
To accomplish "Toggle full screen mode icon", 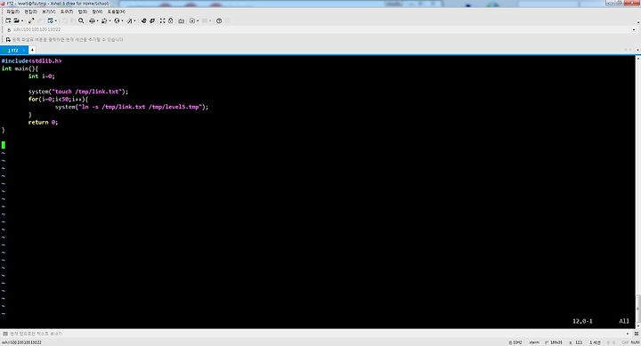I will (x=163, y=20).
